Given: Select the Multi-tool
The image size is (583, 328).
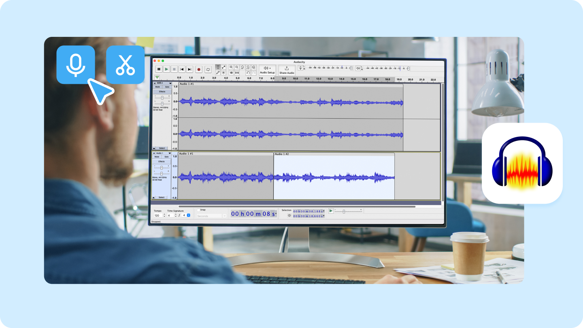Looking at the screenshot, I should coord(223,72).
